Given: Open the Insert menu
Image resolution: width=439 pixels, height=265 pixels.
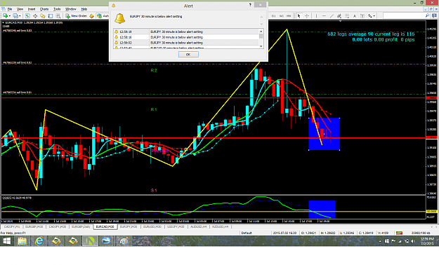Looking at the screenshot, I should tap(32, 9).
